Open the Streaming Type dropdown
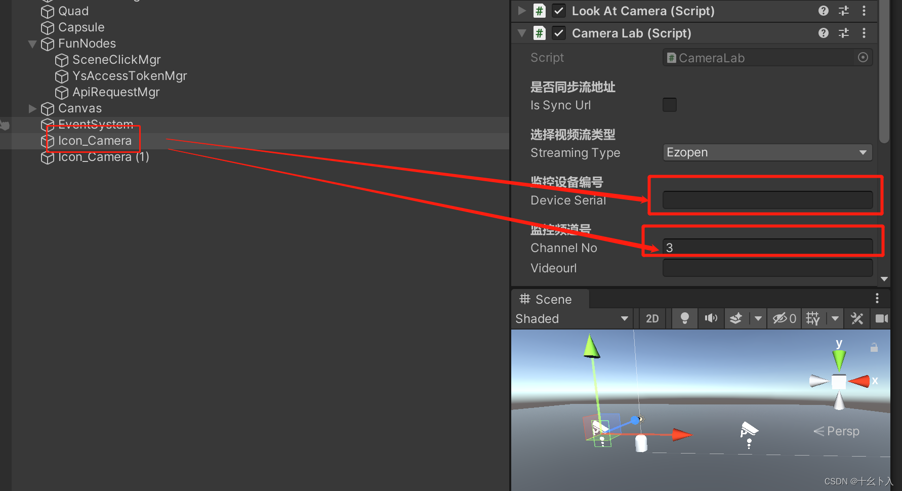This screenshot has height=491, width=902. (767, 152)
